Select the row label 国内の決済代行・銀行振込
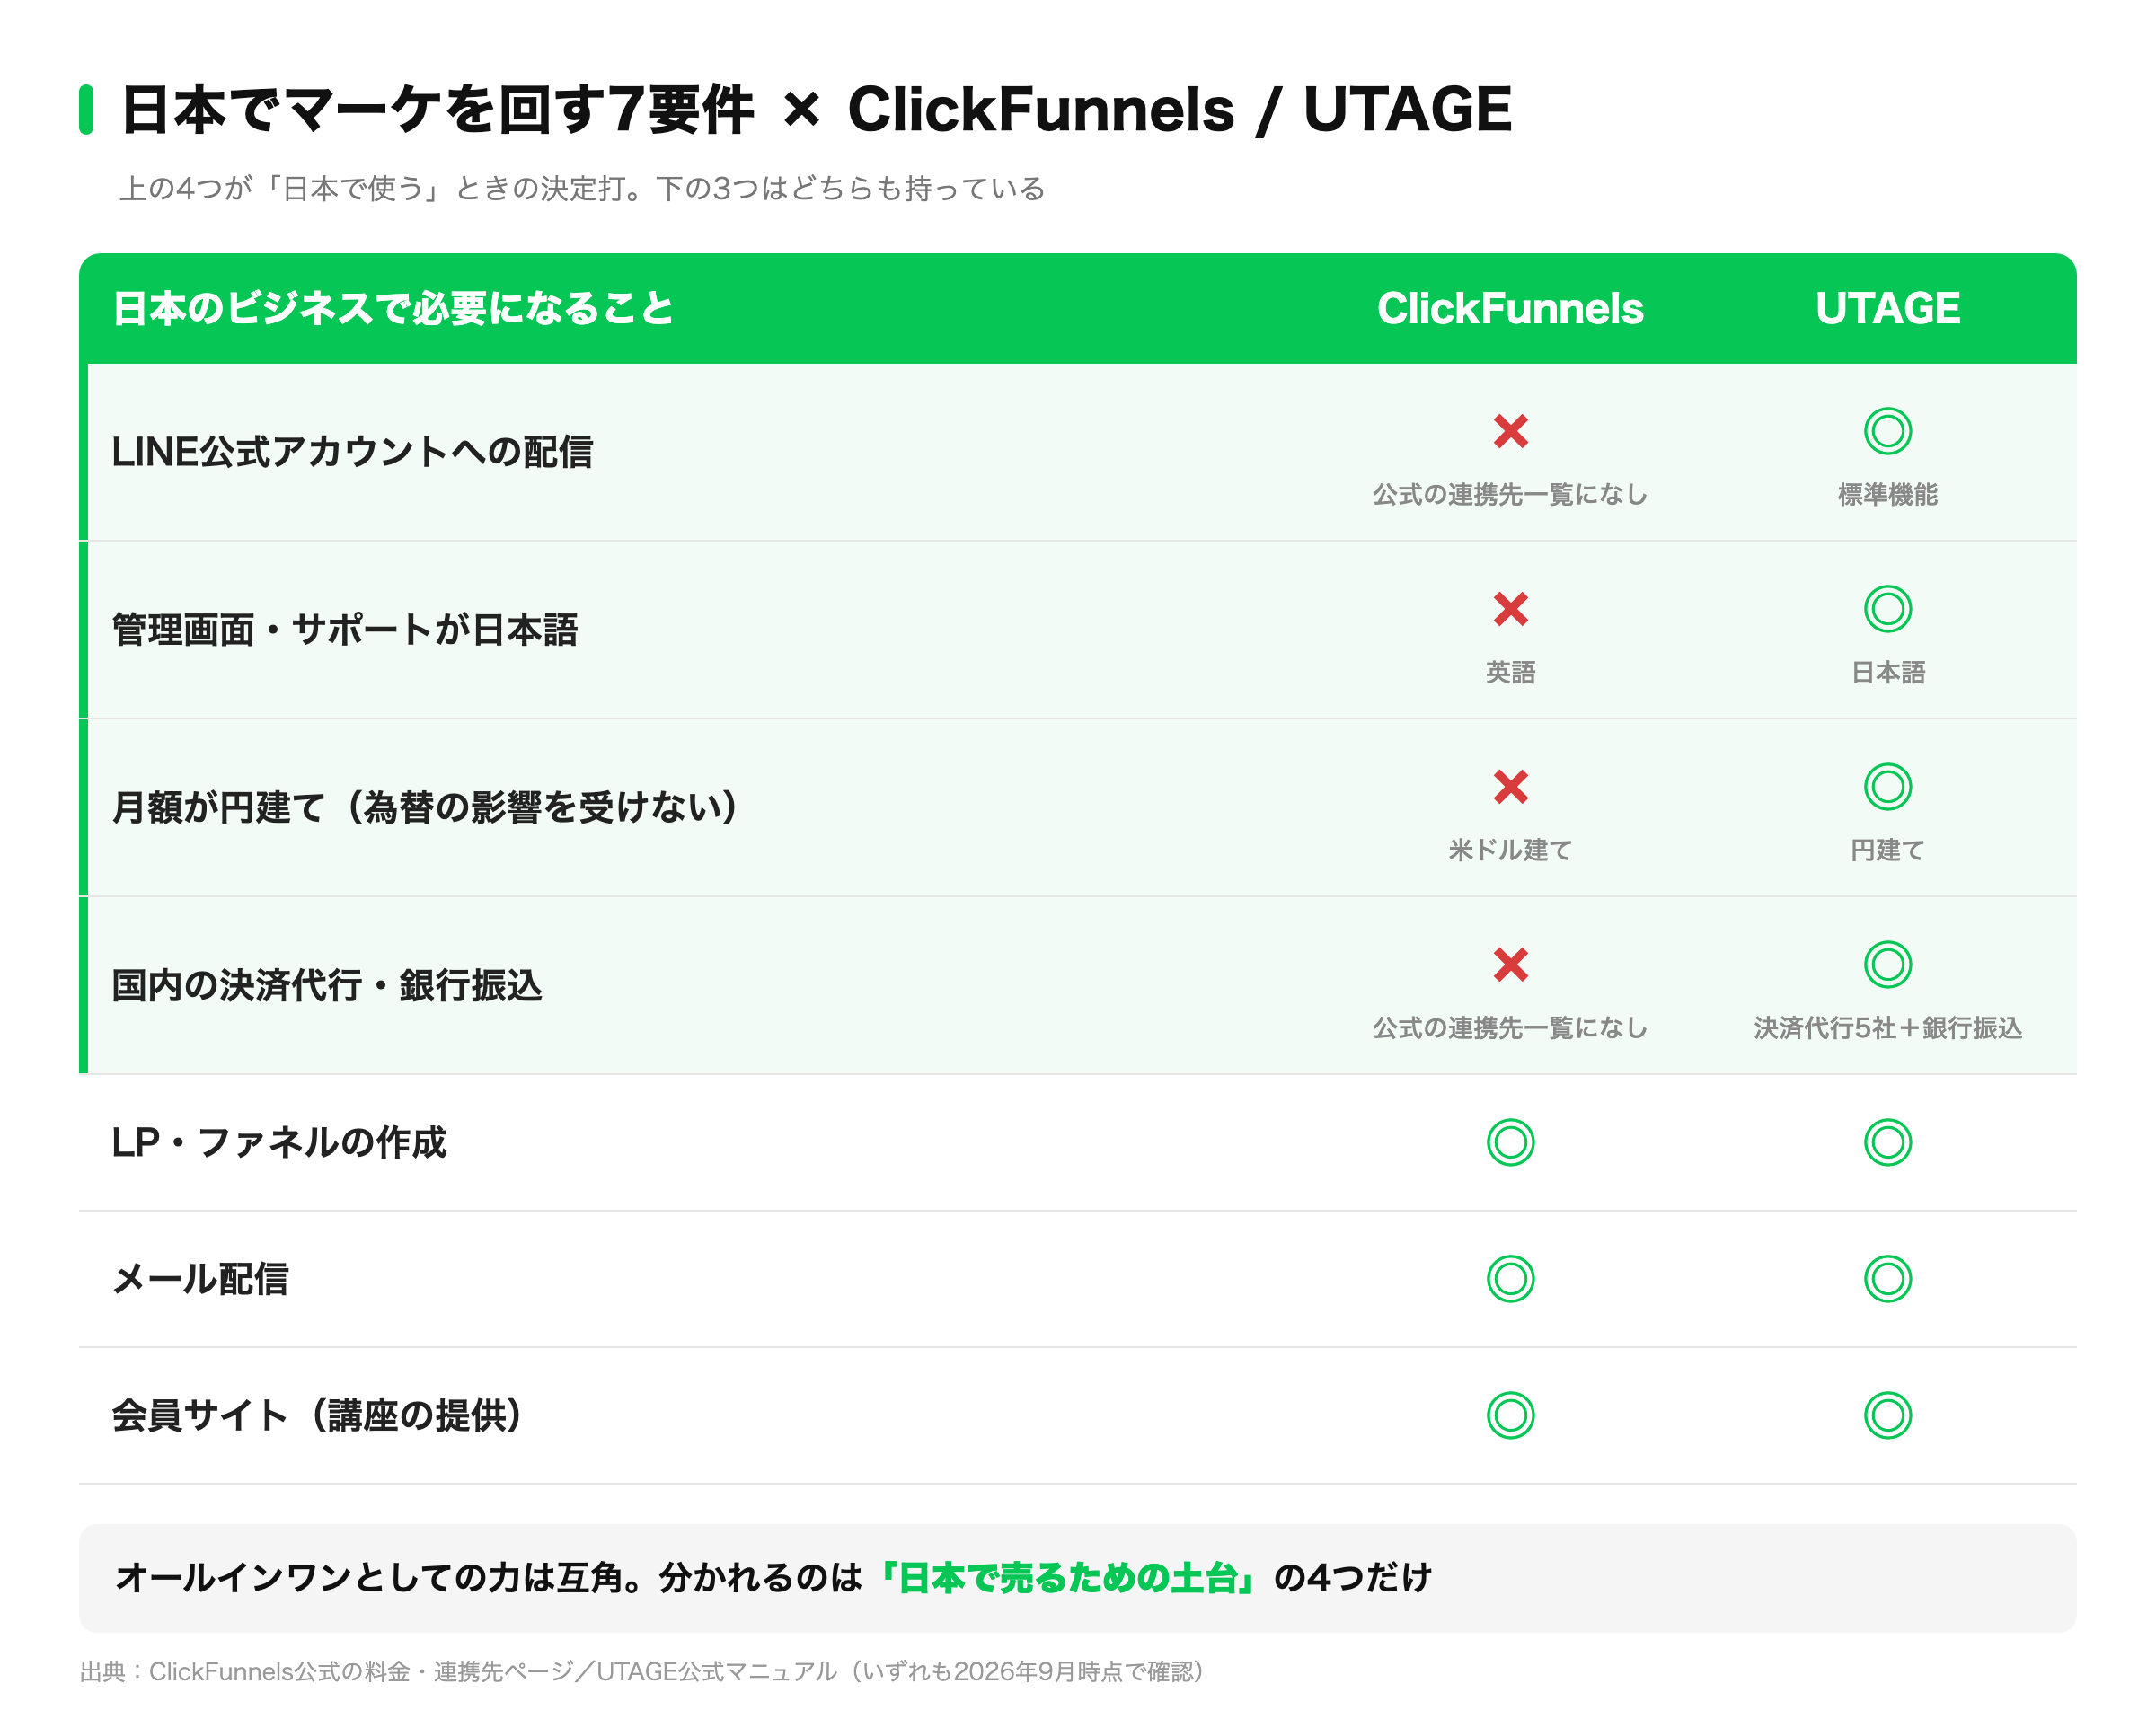Viewport: 2156px width, 1710px height. coord(327,985)
